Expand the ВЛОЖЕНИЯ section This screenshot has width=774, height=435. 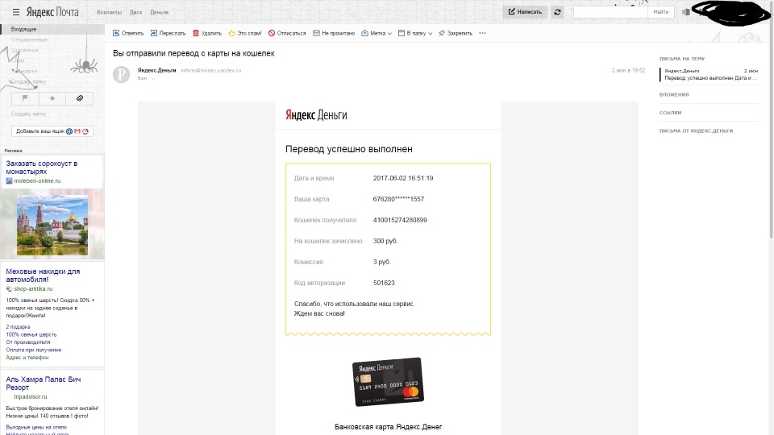coord(674,95)
